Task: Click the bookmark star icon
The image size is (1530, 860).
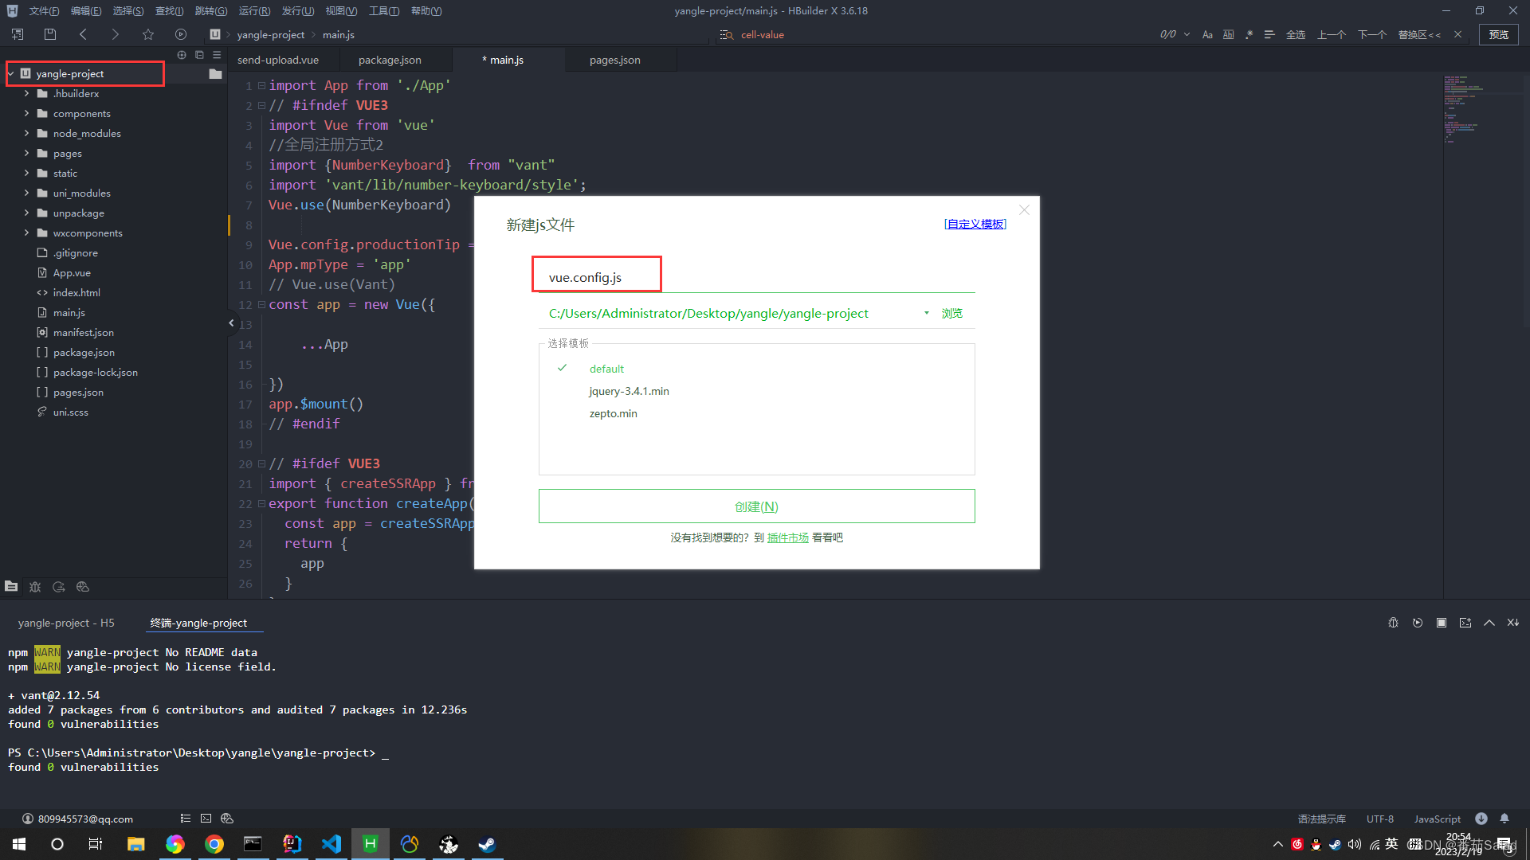Action: tap(148, 34)
